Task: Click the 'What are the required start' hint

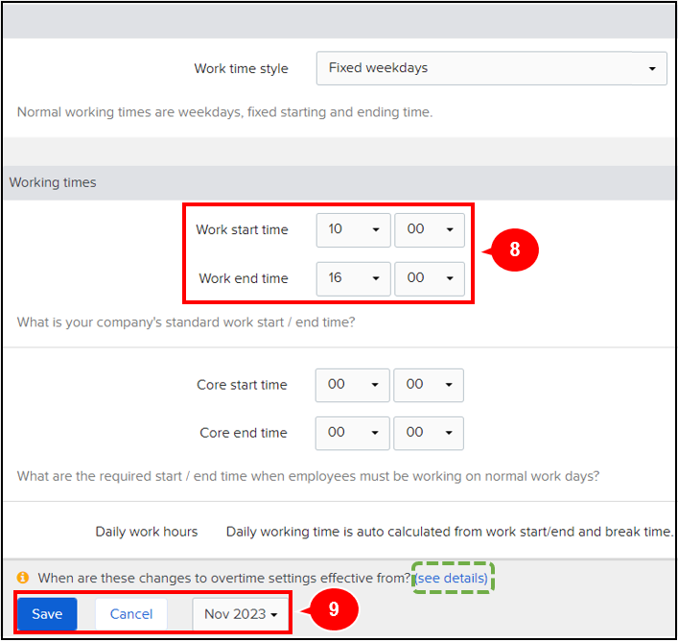Action: click(x=308, y=476)
